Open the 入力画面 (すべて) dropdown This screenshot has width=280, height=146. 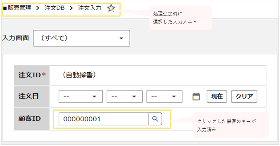point(81,38)
